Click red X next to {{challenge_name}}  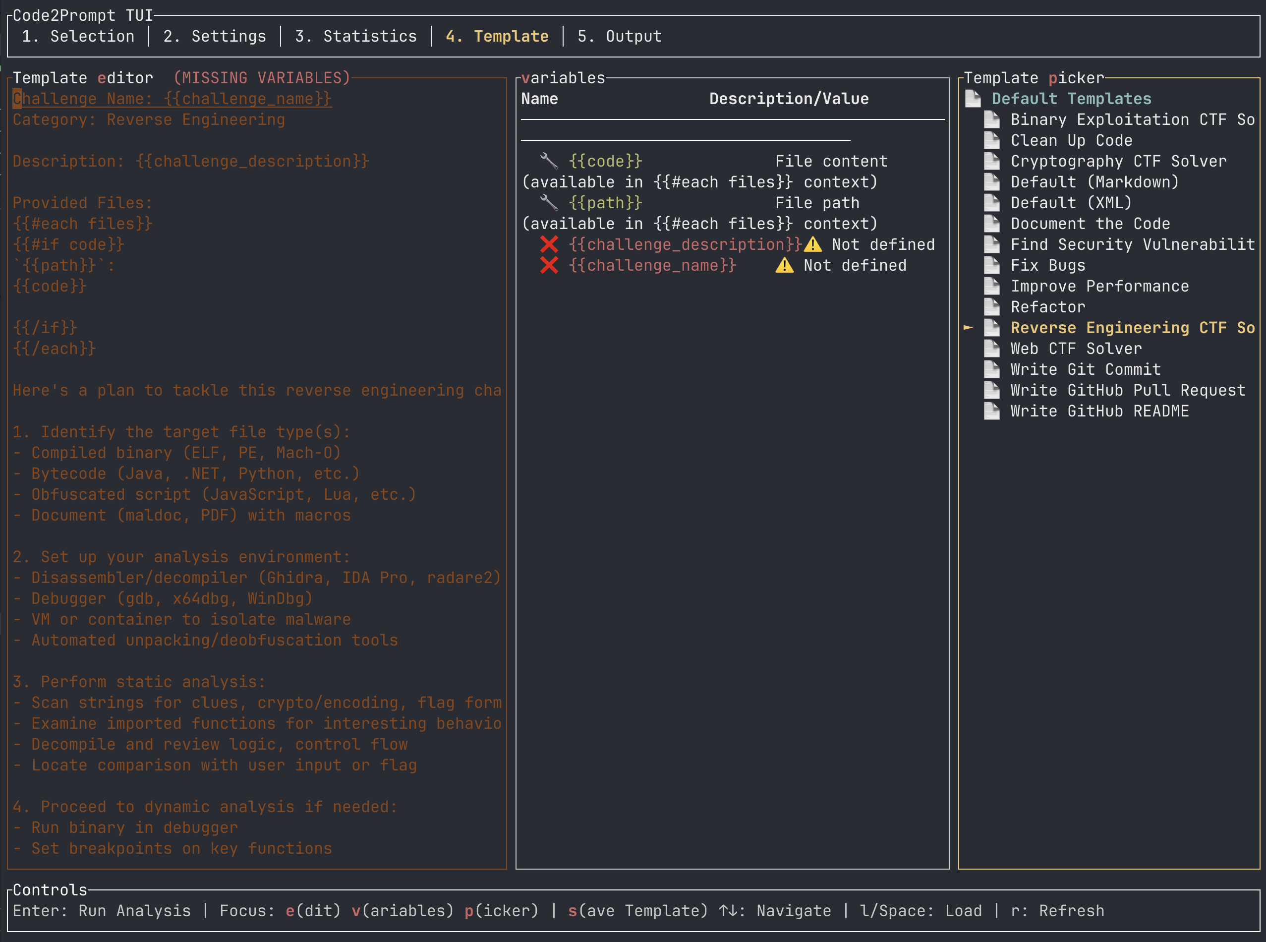coord(549,265)
